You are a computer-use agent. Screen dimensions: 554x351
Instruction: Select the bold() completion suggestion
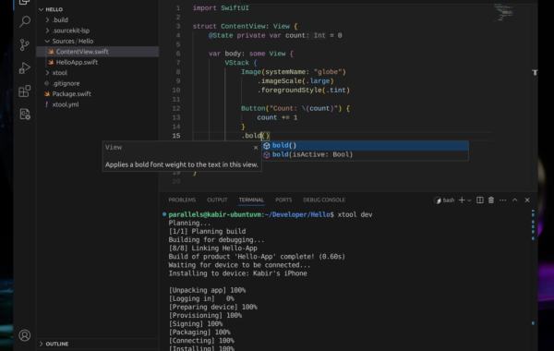click(x=365, y=145)
